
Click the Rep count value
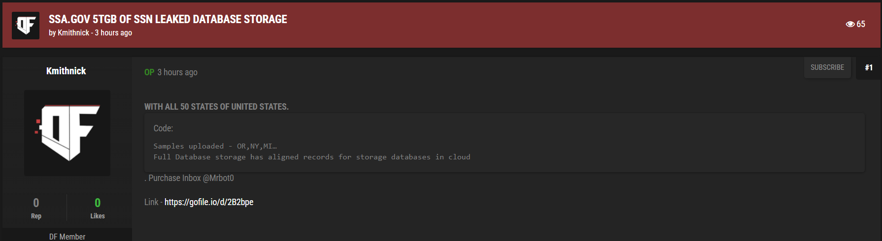[x=36, y=203]
